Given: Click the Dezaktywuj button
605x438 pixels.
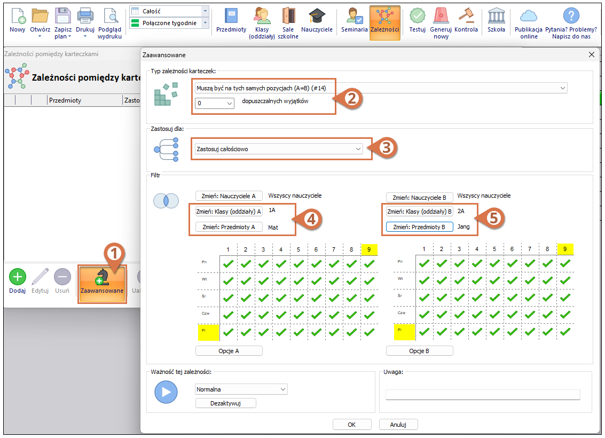Looking at the screenshot, I should (226, 403).
